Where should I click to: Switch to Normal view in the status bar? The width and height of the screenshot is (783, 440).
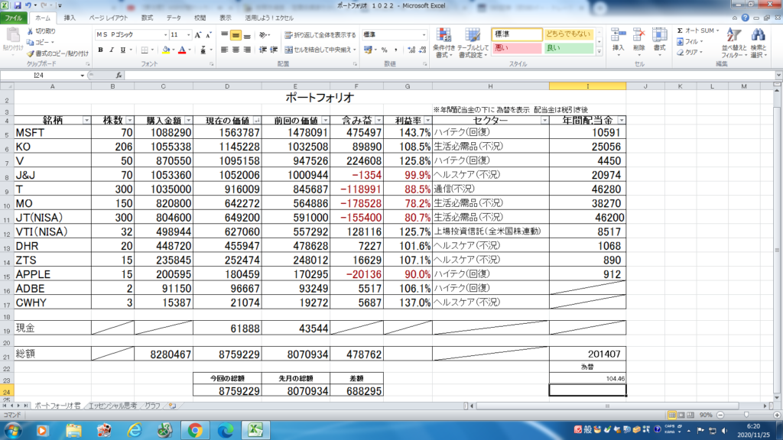click(x=672, y=415)
